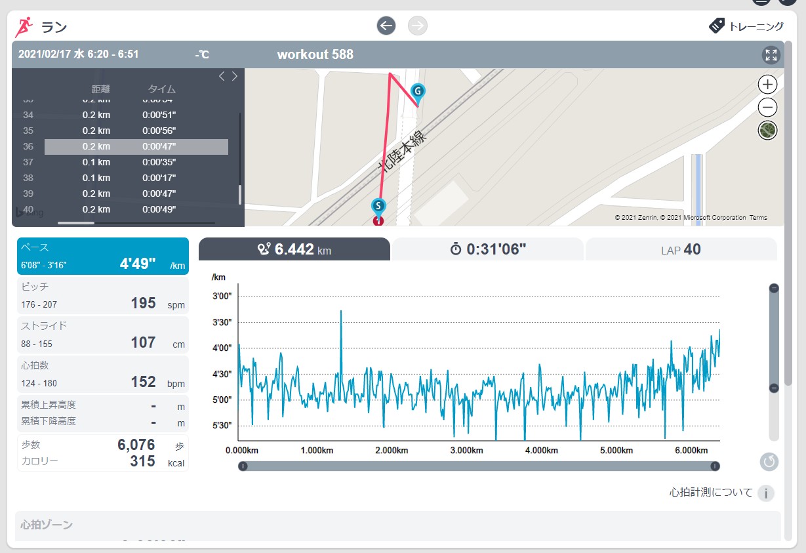Click lap table horizontal scrollbar
Screen dimensions: 806x553
point(76,223)
